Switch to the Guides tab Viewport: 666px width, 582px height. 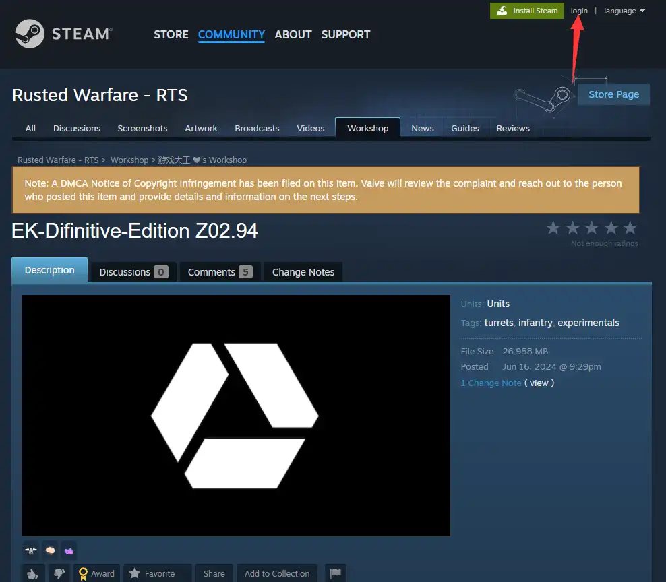click(465, 128)
